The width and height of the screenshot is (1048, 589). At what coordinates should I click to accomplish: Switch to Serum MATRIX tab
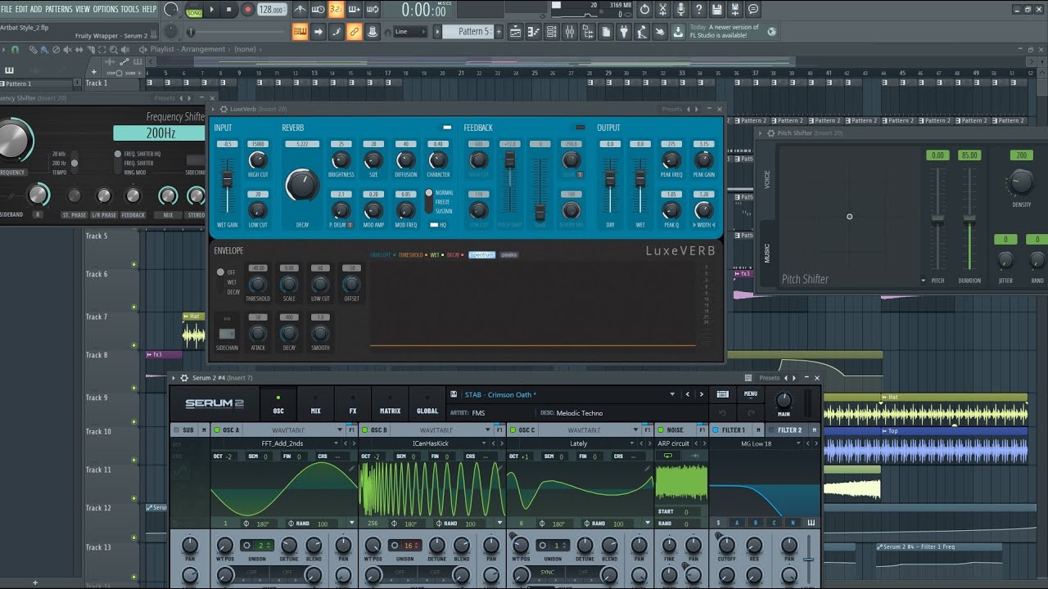pos(390,404)
